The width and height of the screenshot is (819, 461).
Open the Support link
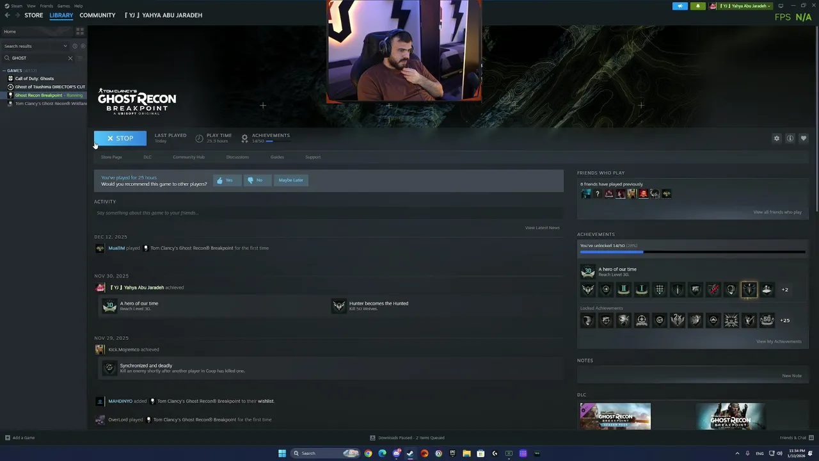point(313,157)
